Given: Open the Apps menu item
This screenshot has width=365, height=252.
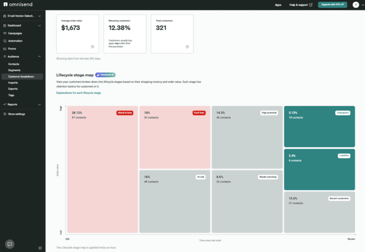Looking at the screenshot, I should pyautogui.click(x=278, y=5).
